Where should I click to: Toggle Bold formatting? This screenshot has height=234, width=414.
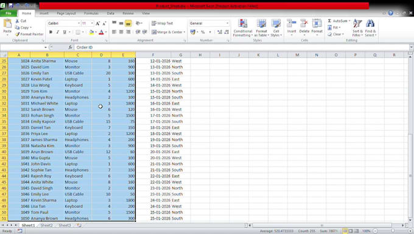[51, 32]
